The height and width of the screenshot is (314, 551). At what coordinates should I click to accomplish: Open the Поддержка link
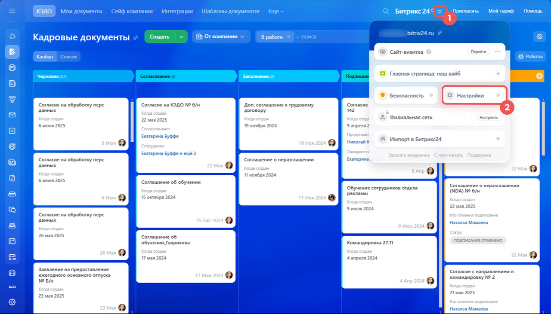[x=479, y=155]
